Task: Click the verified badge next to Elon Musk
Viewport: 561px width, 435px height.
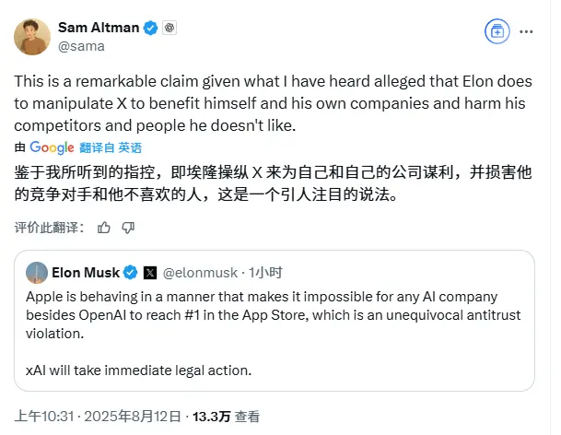Action: coord(132,272)
